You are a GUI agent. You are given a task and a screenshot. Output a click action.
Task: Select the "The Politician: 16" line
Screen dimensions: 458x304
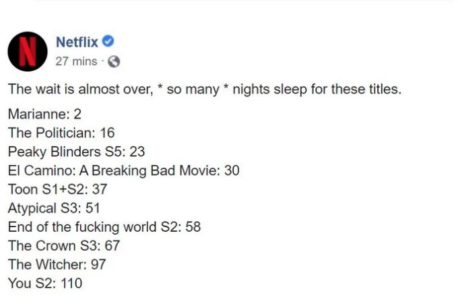point(61,133)
